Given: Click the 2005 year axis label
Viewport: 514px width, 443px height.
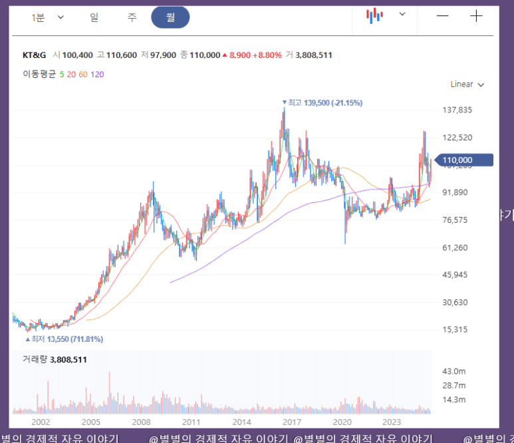Looking at the screenshot, I should [91, 422].
